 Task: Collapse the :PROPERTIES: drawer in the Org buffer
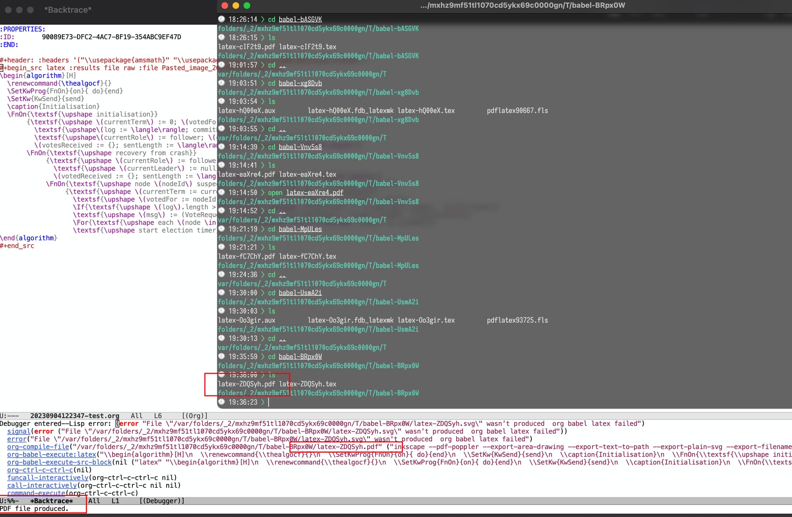23,29
